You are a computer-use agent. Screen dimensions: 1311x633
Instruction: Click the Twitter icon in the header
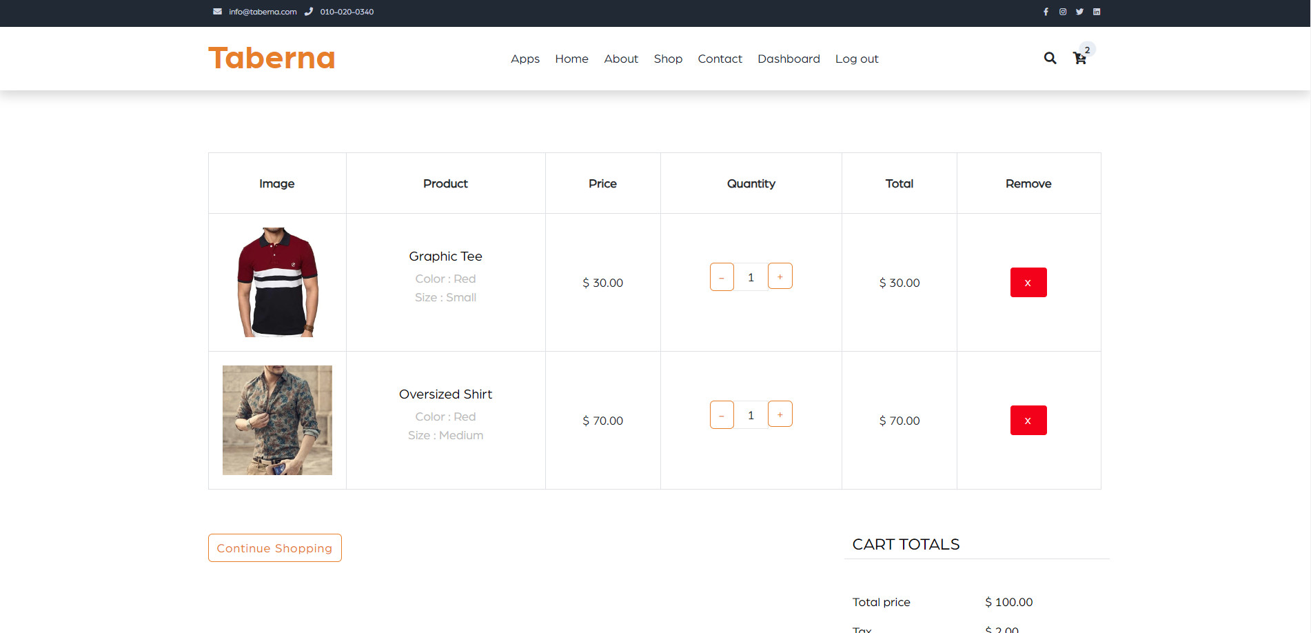coord(1079,11)
